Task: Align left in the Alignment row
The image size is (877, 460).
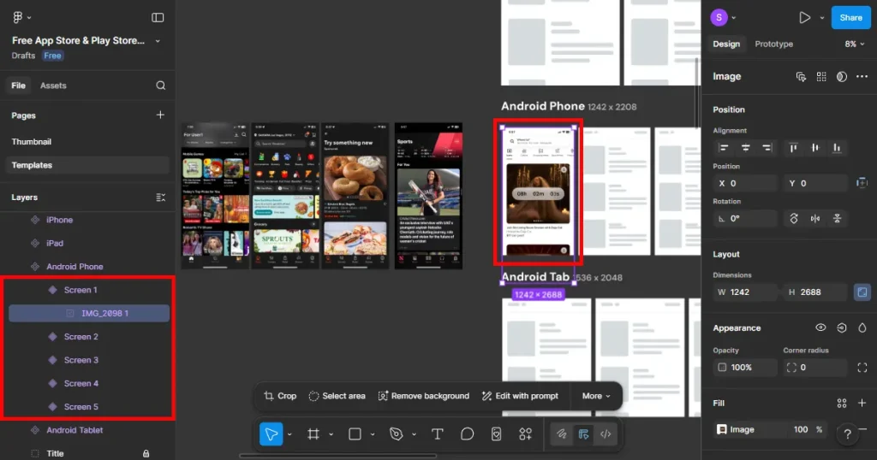Action: coord(724,148)
